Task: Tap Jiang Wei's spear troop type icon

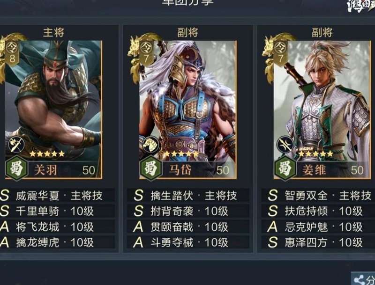Action: [x=285, y=144]
